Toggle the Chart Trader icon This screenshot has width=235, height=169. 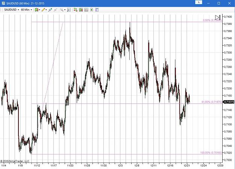[x=75, y=10]
